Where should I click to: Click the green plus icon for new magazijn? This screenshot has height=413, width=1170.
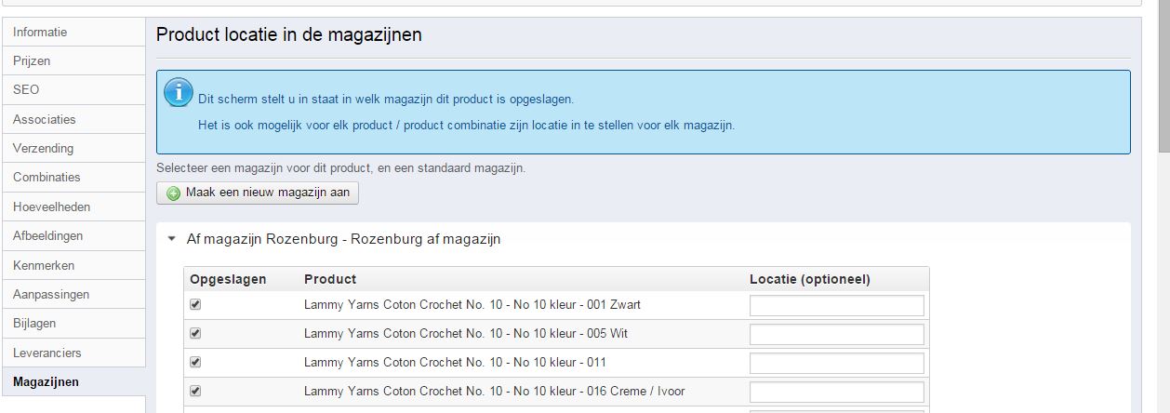point(174,193)
